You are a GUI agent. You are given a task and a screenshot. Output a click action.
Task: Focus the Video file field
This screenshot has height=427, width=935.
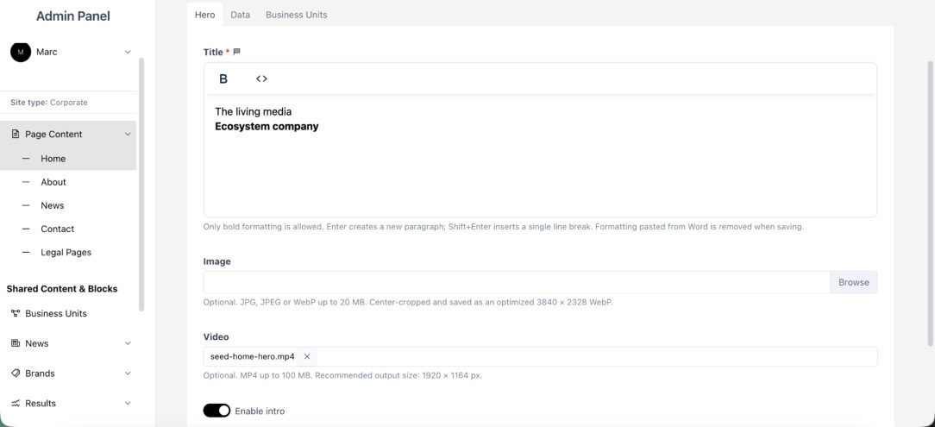point(540,356)
